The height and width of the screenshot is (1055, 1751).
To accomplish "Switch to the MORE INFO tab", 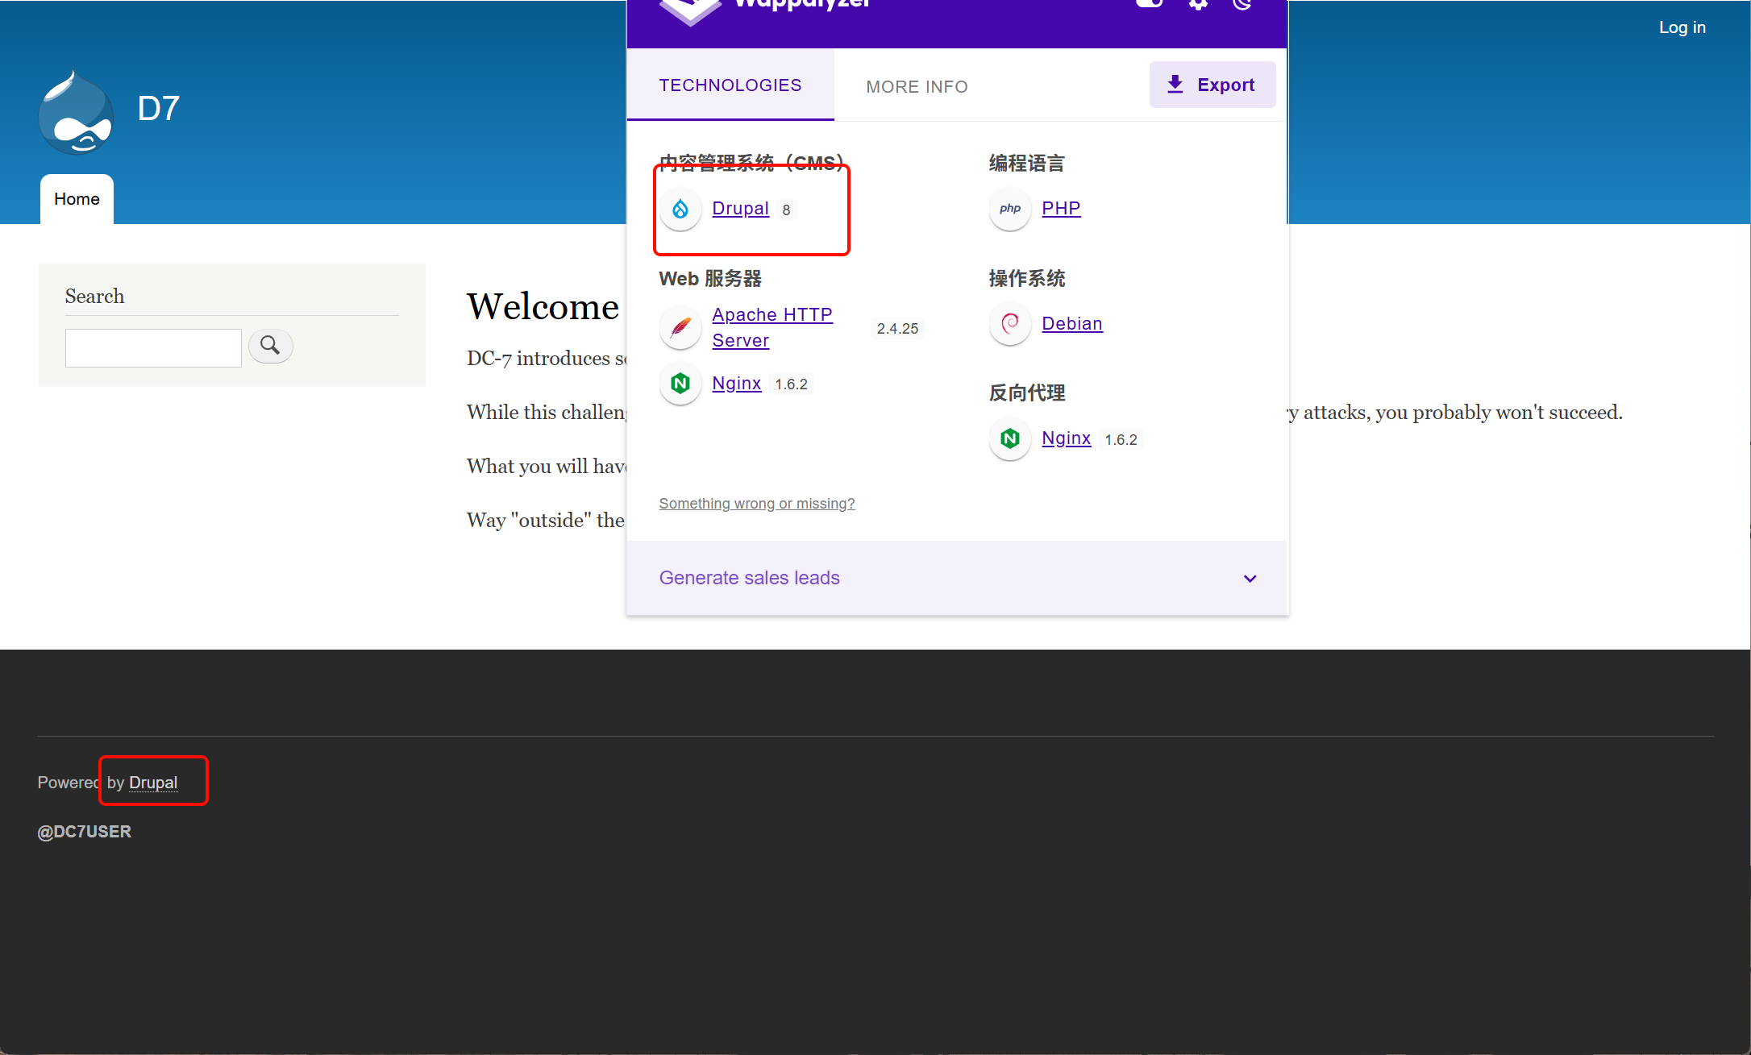I will (917, 86).
